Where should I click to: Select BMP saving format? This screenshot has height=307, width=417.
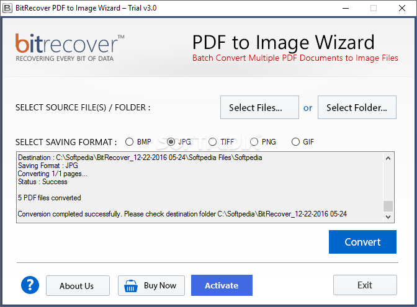click(x=138, y=142)
